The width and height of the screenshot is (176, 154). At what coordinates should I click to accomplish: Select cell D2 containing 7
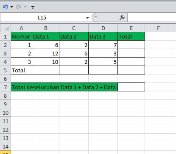pos(103,45)
